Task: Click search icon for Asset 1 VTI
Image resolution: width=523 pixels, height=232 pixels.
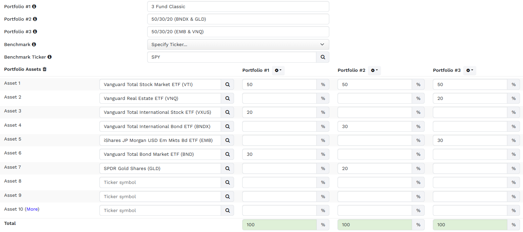Action: [x=228, y=84]
